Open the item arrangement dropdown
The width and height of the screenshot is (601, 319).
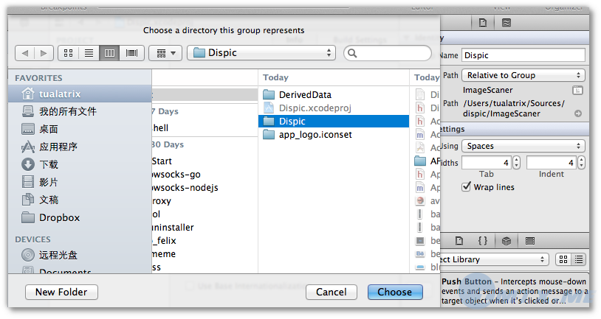[x=165, y=53]
